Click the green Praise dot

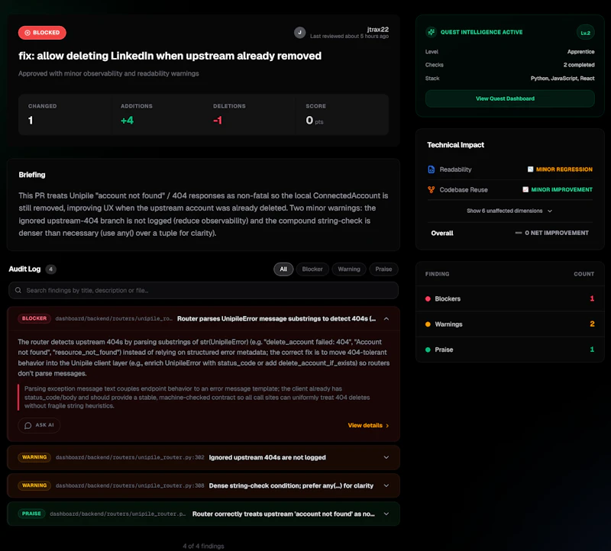(x=428, y=350)
